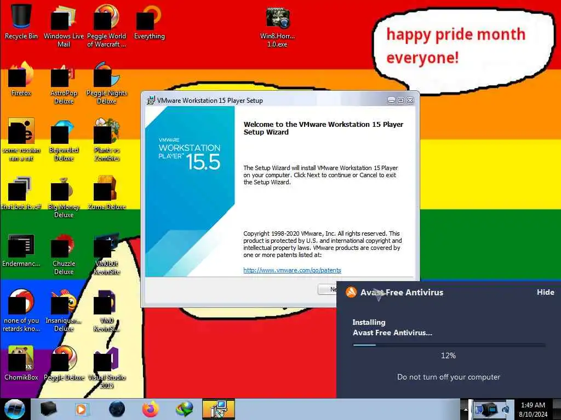This screenshot has height=420, width=561.
Task: Select the Recycle Bin desktop icon
Action: click(x=21, y=21)
